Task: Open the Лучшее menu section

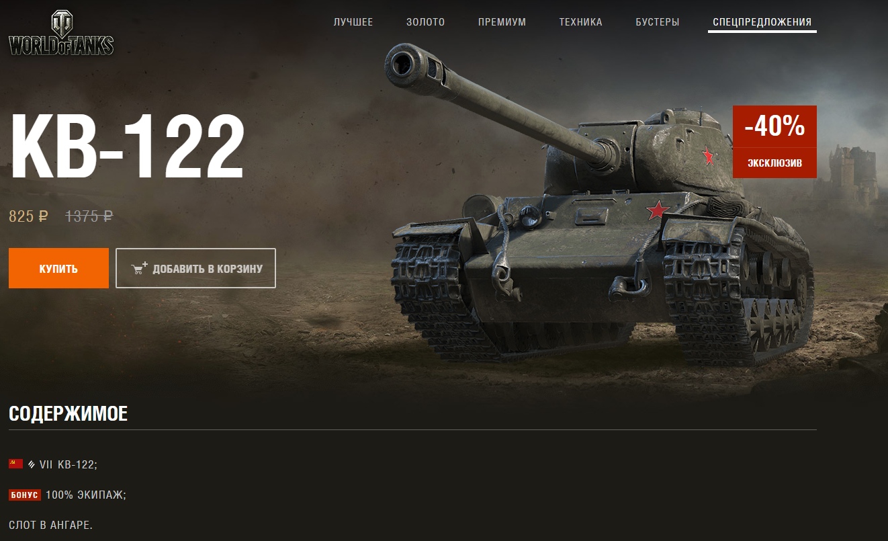Action: point(353,22)
